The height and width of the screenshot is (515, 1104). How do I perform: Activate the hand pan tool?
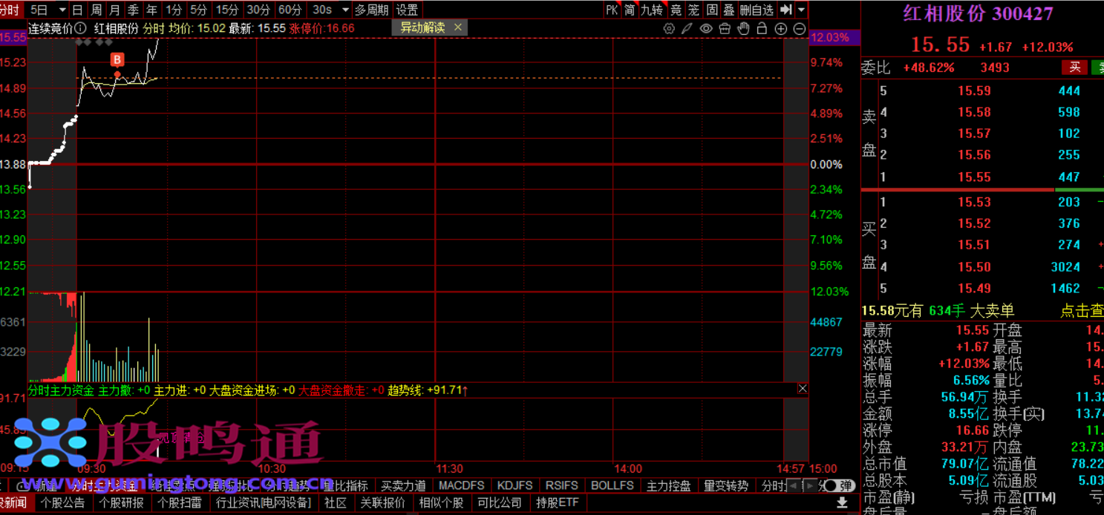click(x=743, y=28)
